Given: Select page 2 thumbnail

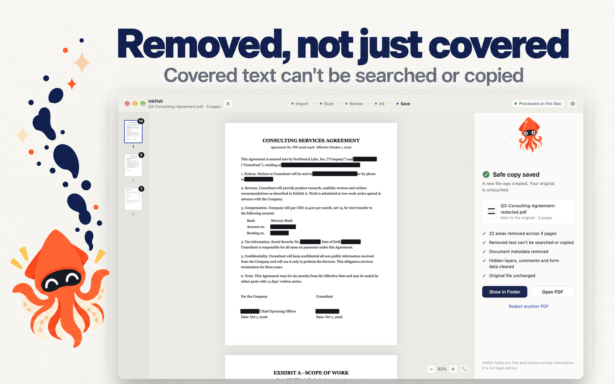Looking at the screenshot, I should tap(133, 166).
